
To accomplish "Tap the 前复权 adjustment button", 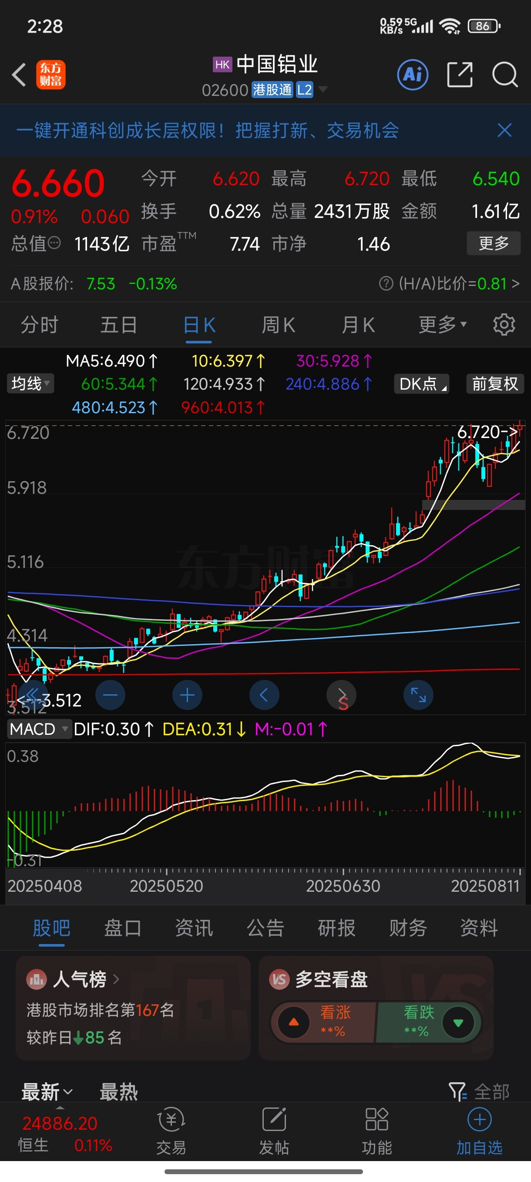I will point(495,384).
